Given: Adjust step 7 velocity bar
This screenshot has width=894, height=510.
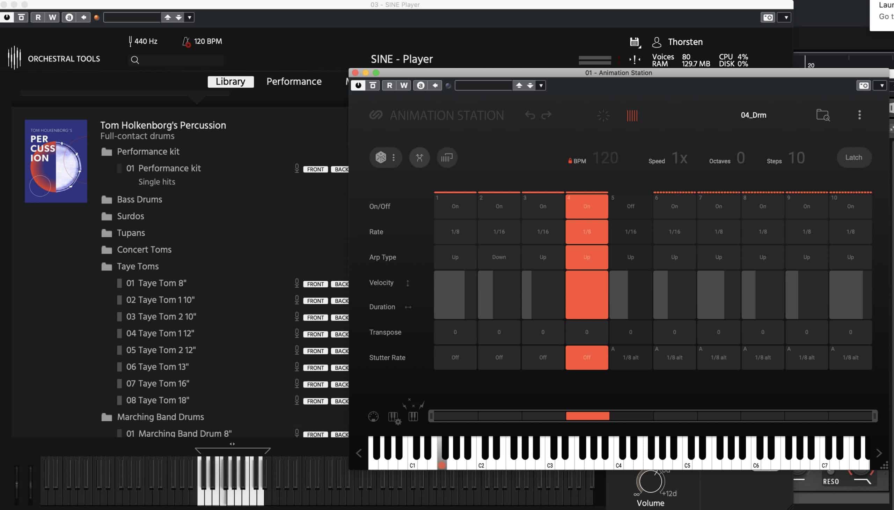Looking at the screenshot, I should point(718,295).
